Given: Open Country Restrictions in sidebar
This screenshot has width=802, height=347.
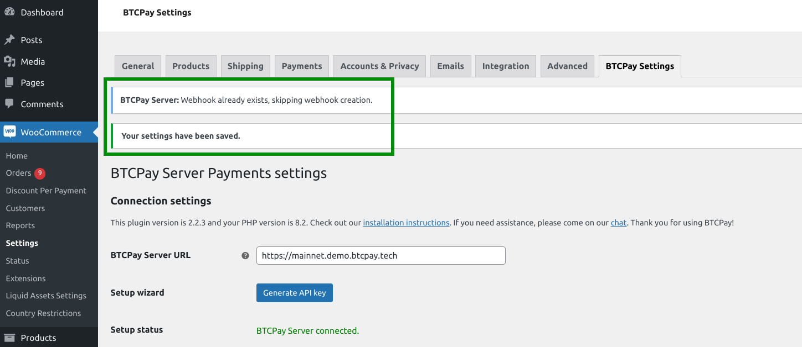Looking at the screenshot, I should tap(43, 313).
